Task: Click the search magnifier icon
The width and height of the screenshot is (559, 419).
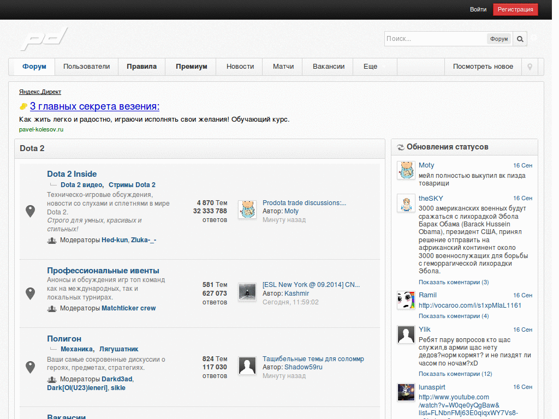Action: point(520,39)
